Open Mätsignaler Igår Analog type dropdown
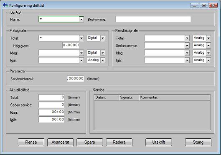 click(103, 60)
